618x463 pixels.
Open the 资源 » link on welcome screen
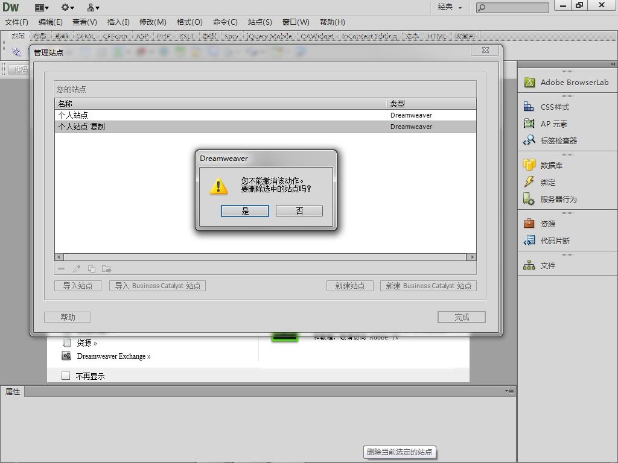[87, 343]
